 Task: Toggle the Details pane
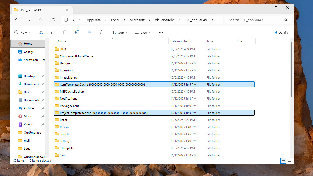pyautogui.click(x=280, y=32)
